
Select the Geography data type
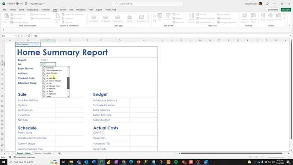click(x=141, y=18)
